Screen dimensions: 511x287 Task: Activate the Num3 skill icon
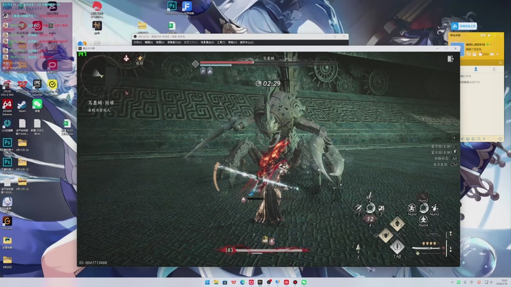click(435, 208)
